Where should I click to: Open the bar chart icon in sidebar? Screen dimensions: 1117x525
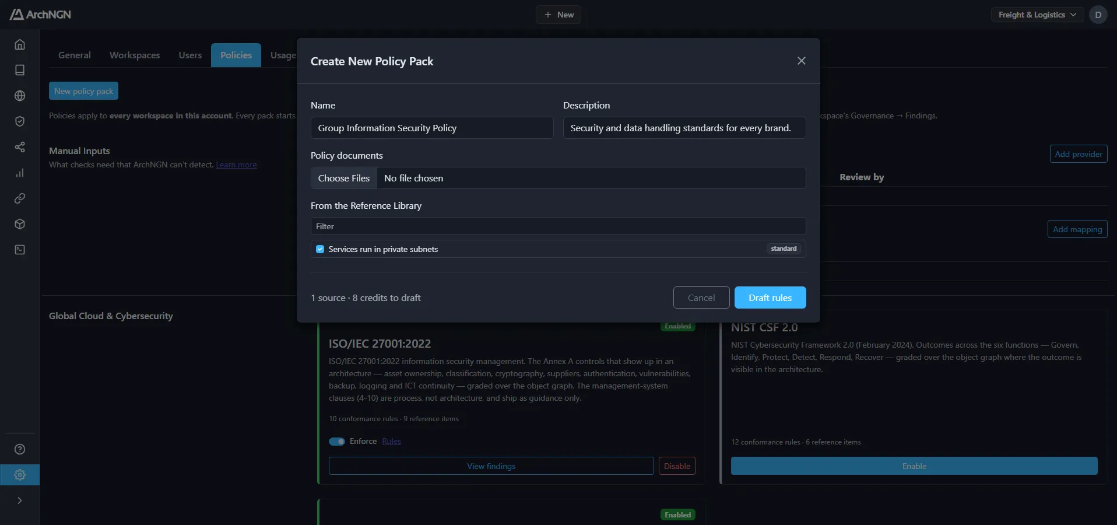click(20, 173)
